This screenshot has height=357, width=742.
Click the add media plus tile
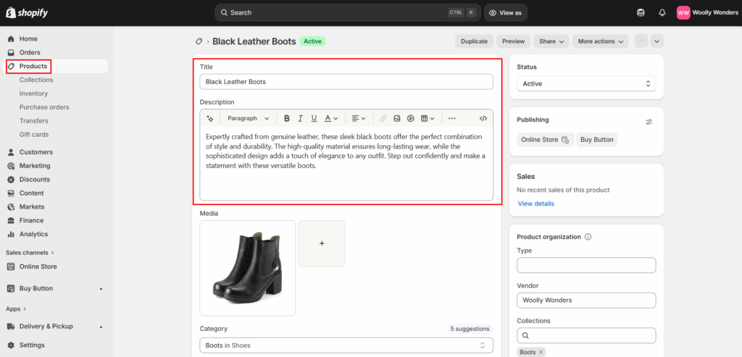[x=322, y=243]
